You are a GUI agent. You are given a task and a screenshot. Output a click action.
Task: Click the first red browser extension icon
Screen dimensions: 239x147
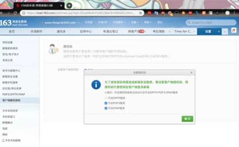pyautogui.click(x=149, y=13)
